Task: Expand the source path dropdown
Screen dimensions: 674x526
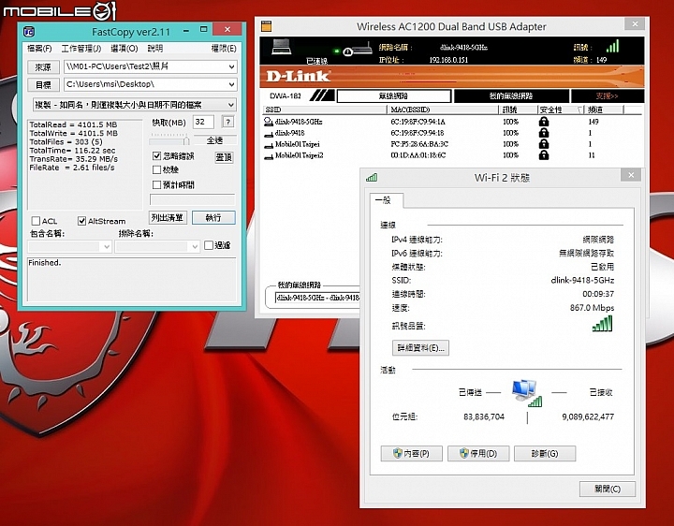Action: 232,66
